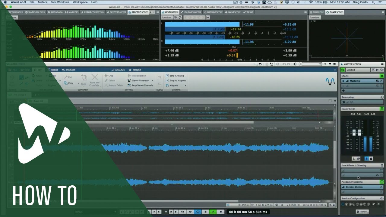Solo the MasterRig effect
The height and width of the screenshot is (217, 386).
pyautogui.click(x=377, y=81)
